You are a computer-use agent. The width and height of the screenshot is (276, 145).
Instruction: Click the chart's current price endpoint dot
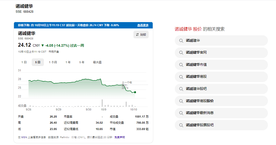click(x=135, y=92)
